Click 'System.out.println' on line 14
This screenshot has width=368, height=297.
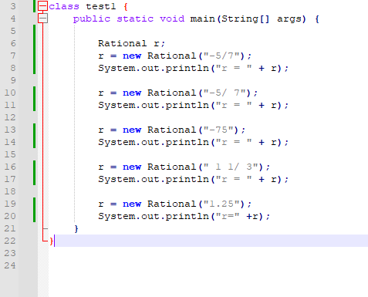(x=154, y=142)
